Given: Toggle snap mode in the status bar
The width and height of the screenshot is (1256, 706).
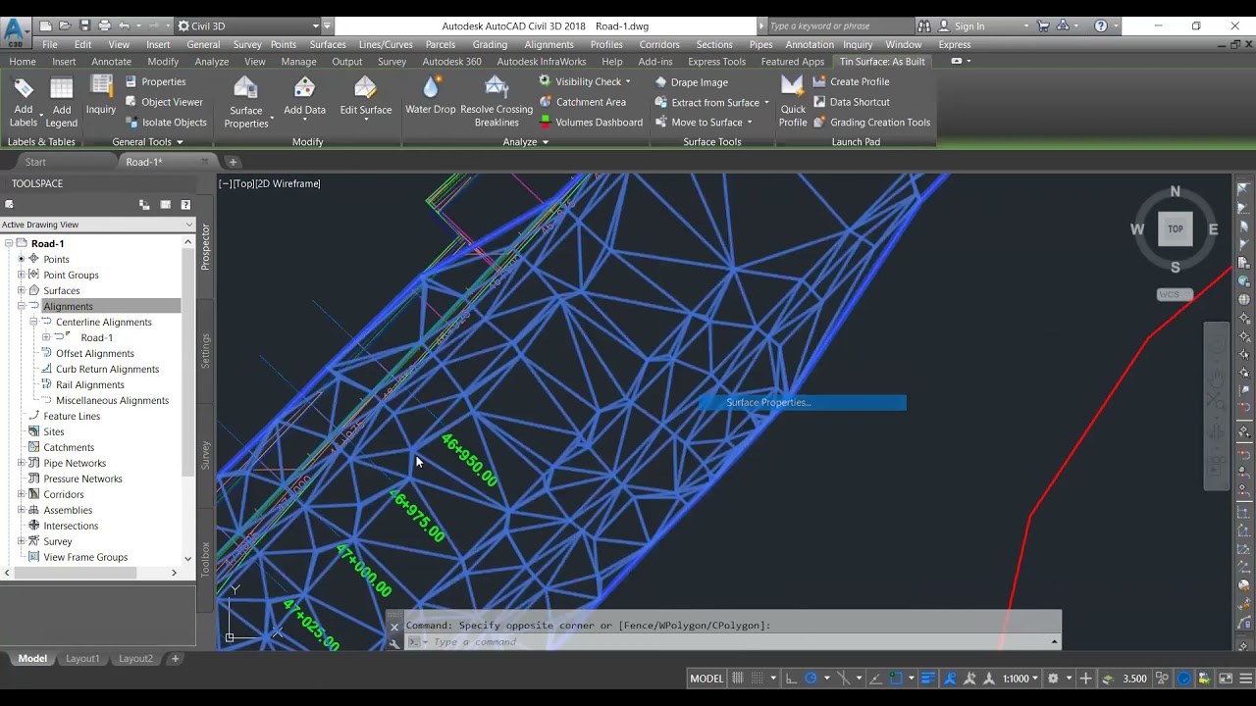Looking at the screenshot, I should [x=758, y=679].
